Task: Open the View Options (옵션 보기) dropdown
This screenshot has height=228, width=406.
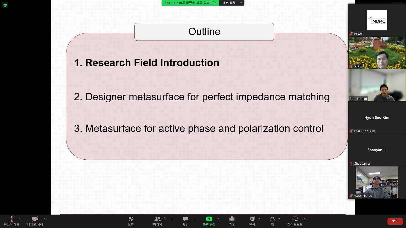Action: pos(232,3)
